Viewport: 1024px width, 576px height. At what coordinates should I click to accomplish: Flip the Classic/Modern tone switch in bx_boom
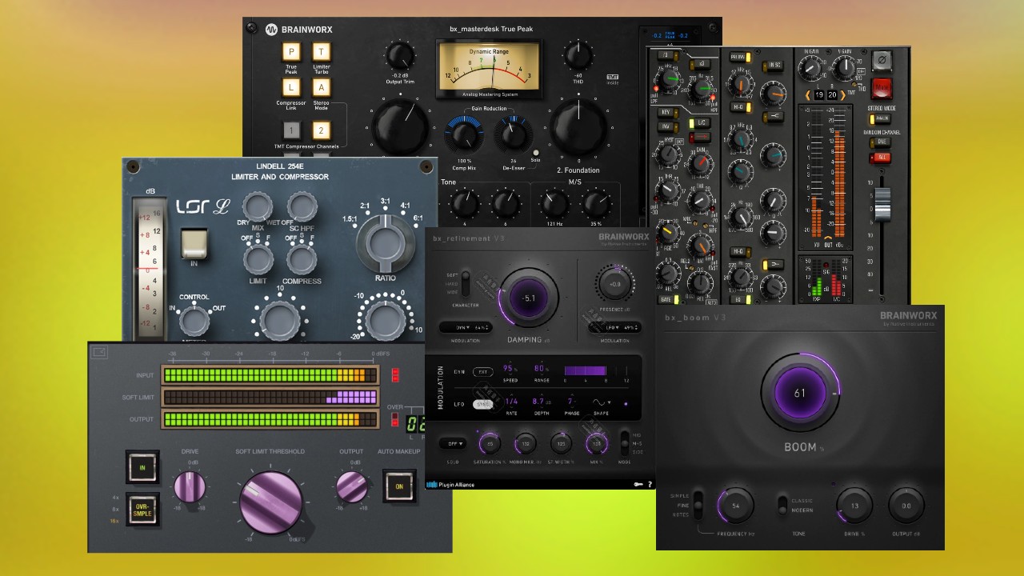(783, 505)
